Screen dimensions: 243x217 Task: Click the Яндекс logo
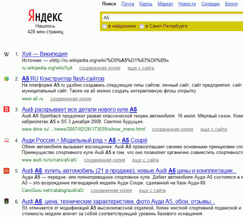45,16
